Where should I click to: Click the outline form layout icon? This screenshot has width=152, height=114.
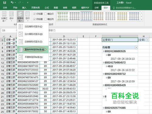pyautogui.click(x=21, y=34)
